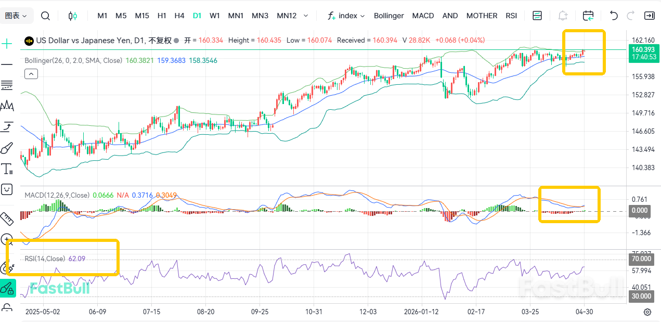Pick the brush drawing tool
Screen dimensions: 661x322
(x=7, y=147)
